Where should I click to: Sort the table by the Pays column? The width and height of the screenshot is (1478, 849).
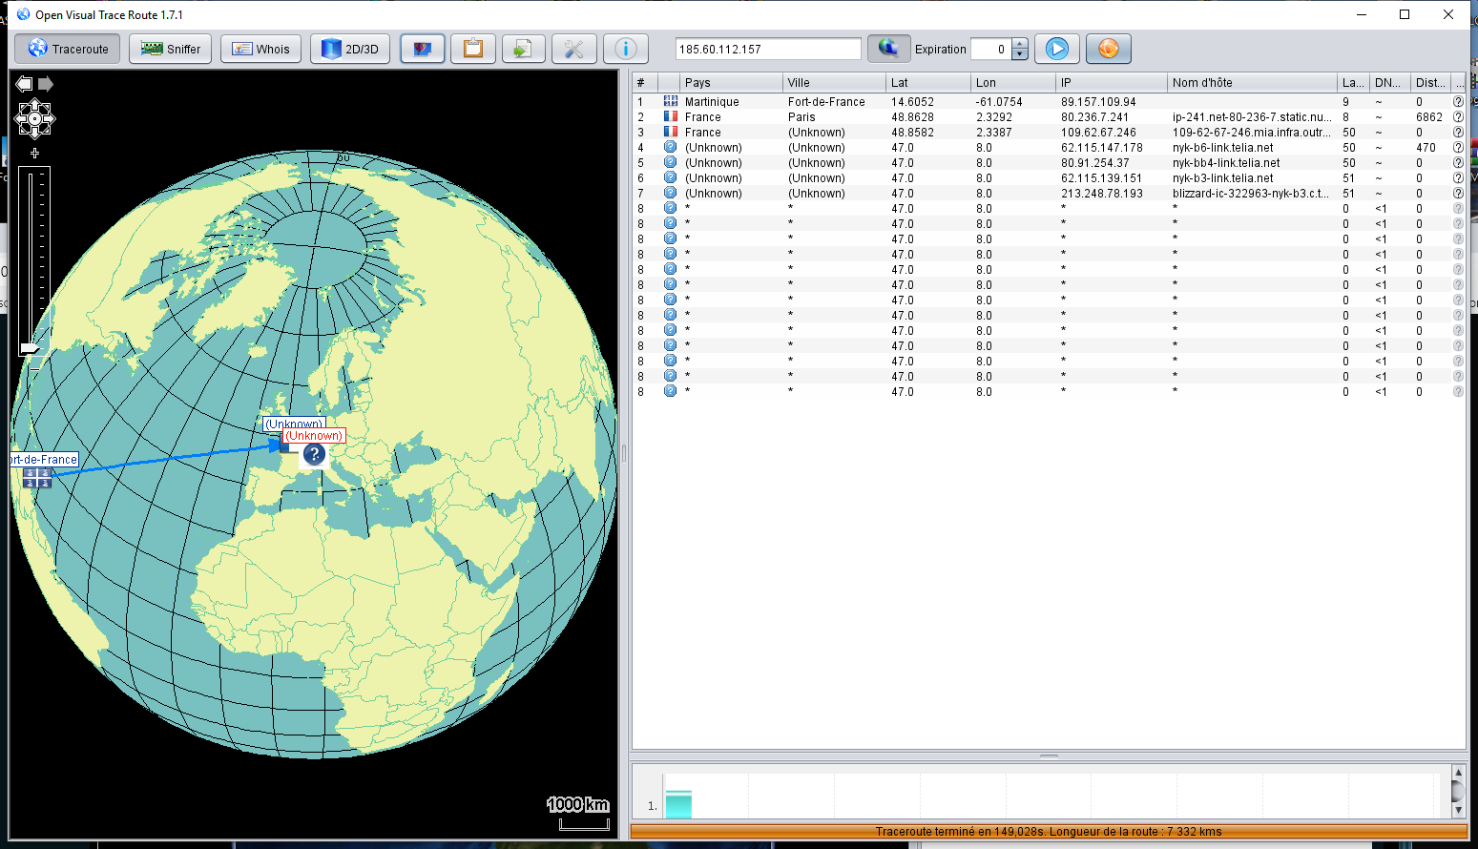(731, 83)
